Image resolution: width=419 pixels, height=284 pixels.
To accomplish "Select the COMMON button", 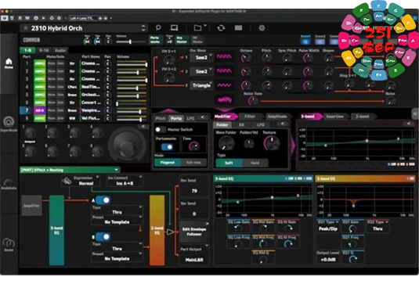I will point(31,40).
